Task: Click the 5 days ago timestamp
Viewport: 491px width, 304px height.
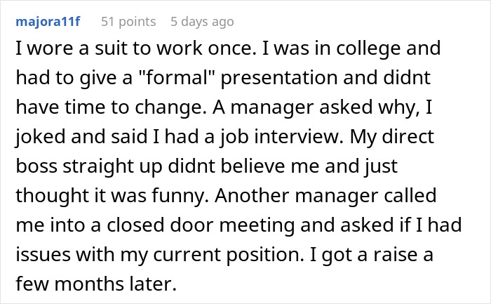Action: 202,22
